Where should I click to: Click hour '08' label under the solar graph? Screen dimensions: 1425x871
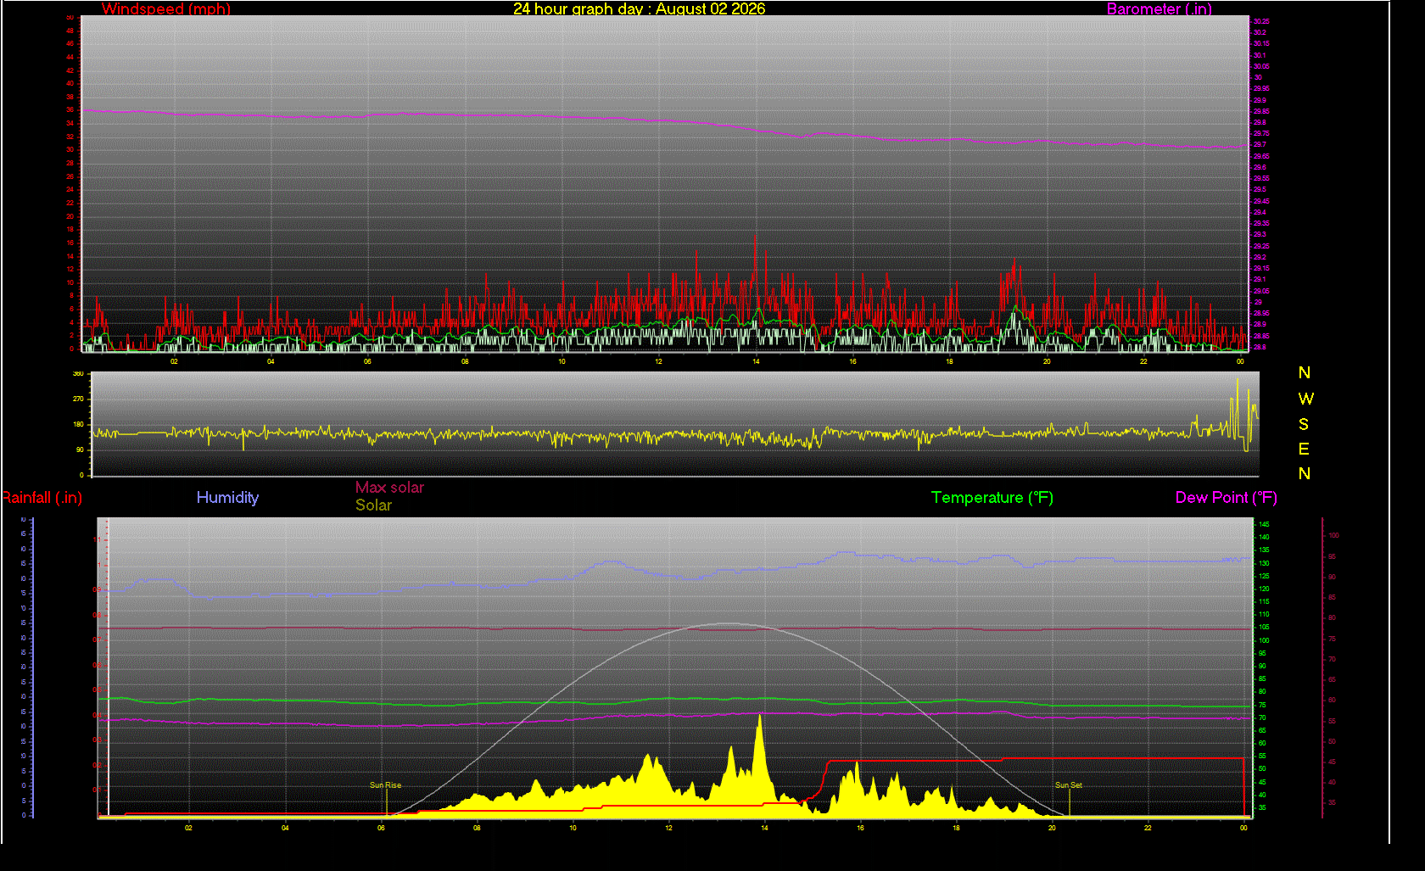click(x=477, y=828)
